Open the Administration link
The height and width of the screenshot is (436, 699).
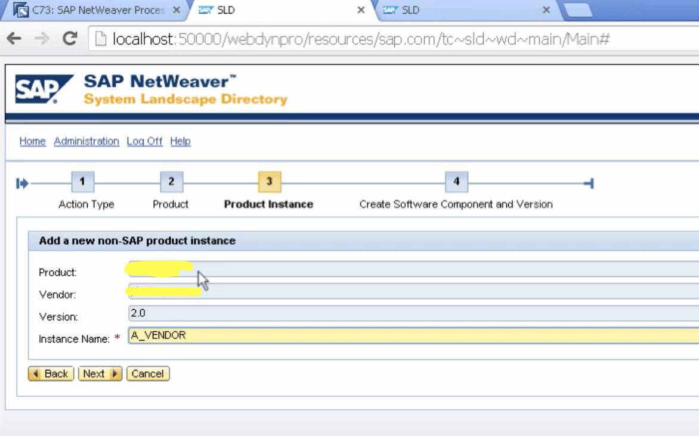coord(86,141)
